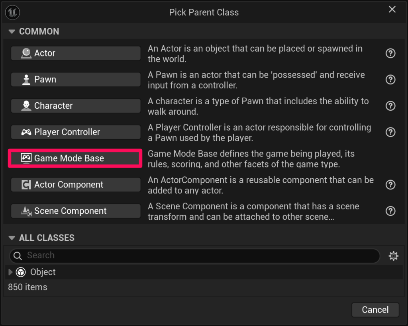This screenshot has width=408, height=326.
Task: Cancel the Pick Parent Class dialog
Action: (x=375, y=310)
